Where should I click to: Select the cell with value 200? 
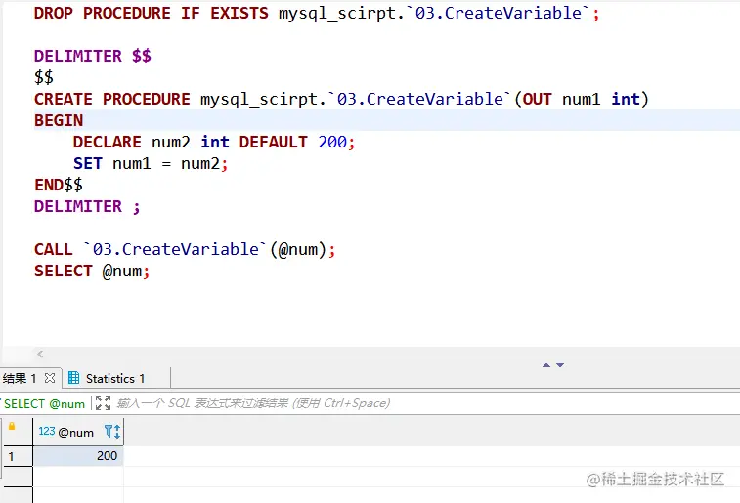78,456
